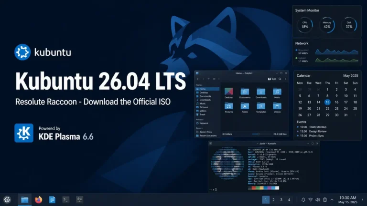Select Downloads in Dolphin Places sidebar
367x206 pixels.
[x=207, y=100]
